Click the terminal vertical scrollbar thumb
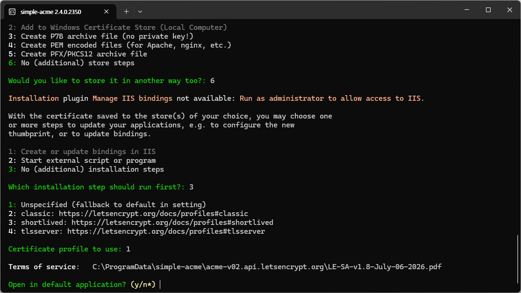Screen dimensions: 521x293 [518, 259]
